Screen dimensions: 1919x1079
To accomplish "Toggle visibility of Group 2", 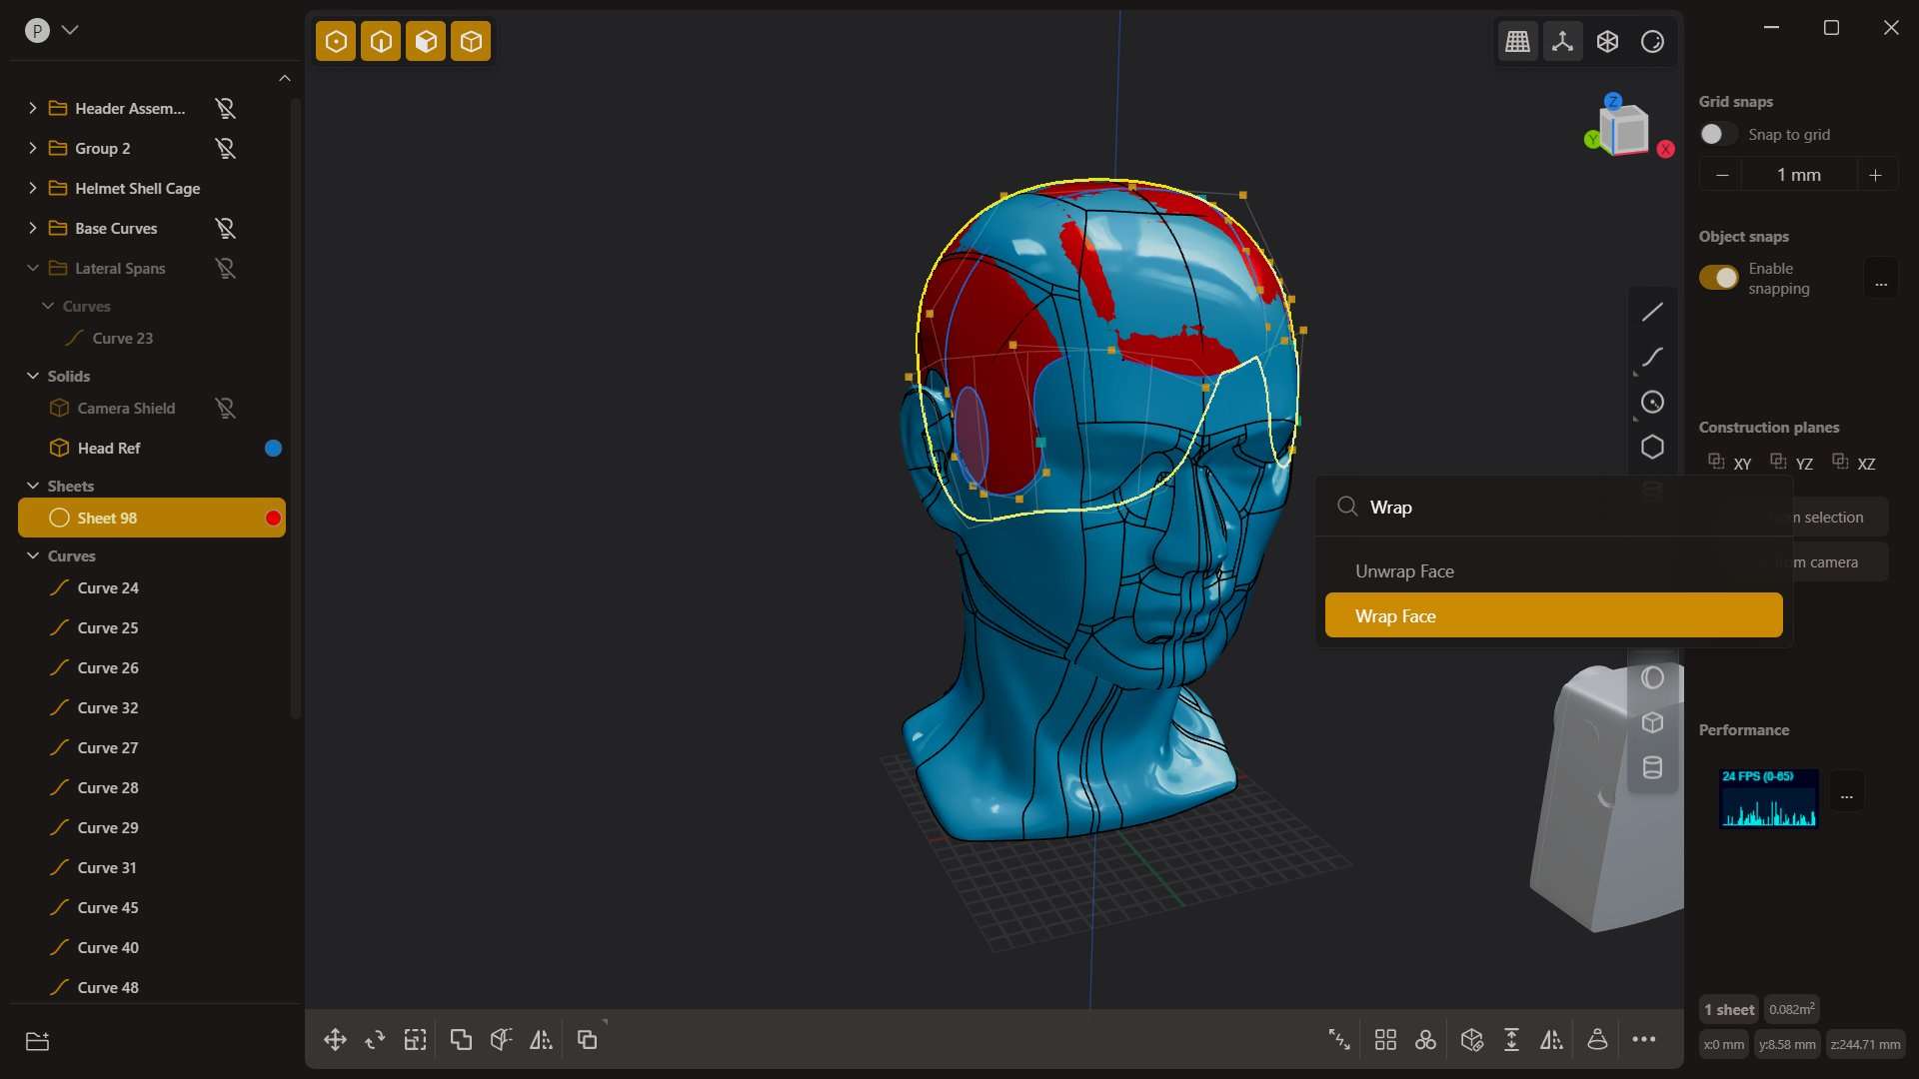I will coord(226,148).
